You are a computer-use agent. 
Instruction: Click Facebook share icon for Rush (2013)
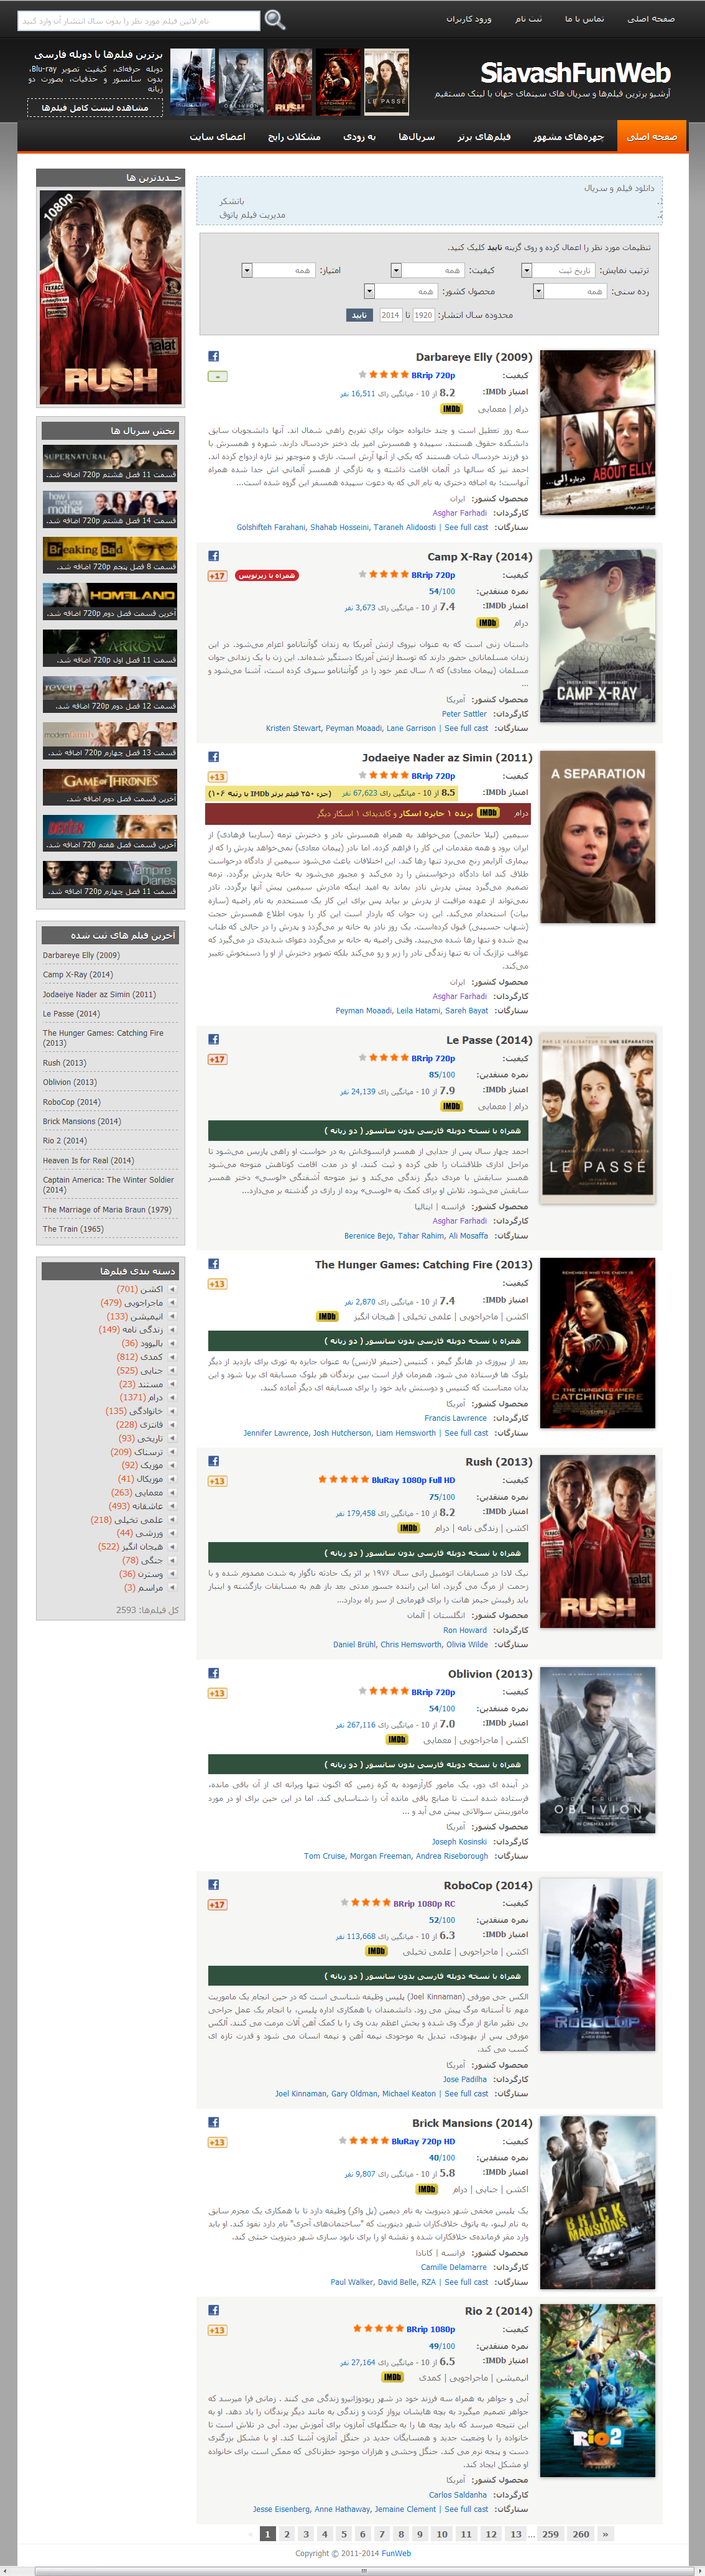click(x=214, y=1461)
